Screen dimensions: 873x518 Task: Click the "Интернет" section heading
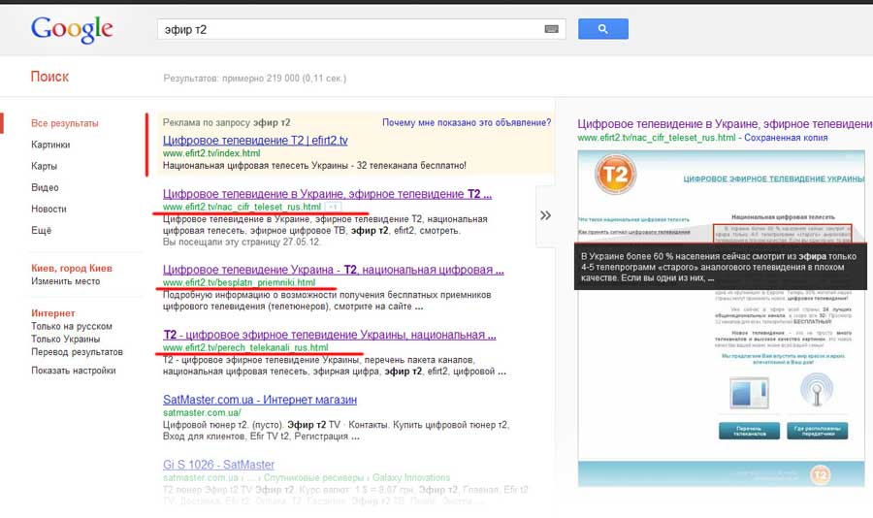point(53,313)
